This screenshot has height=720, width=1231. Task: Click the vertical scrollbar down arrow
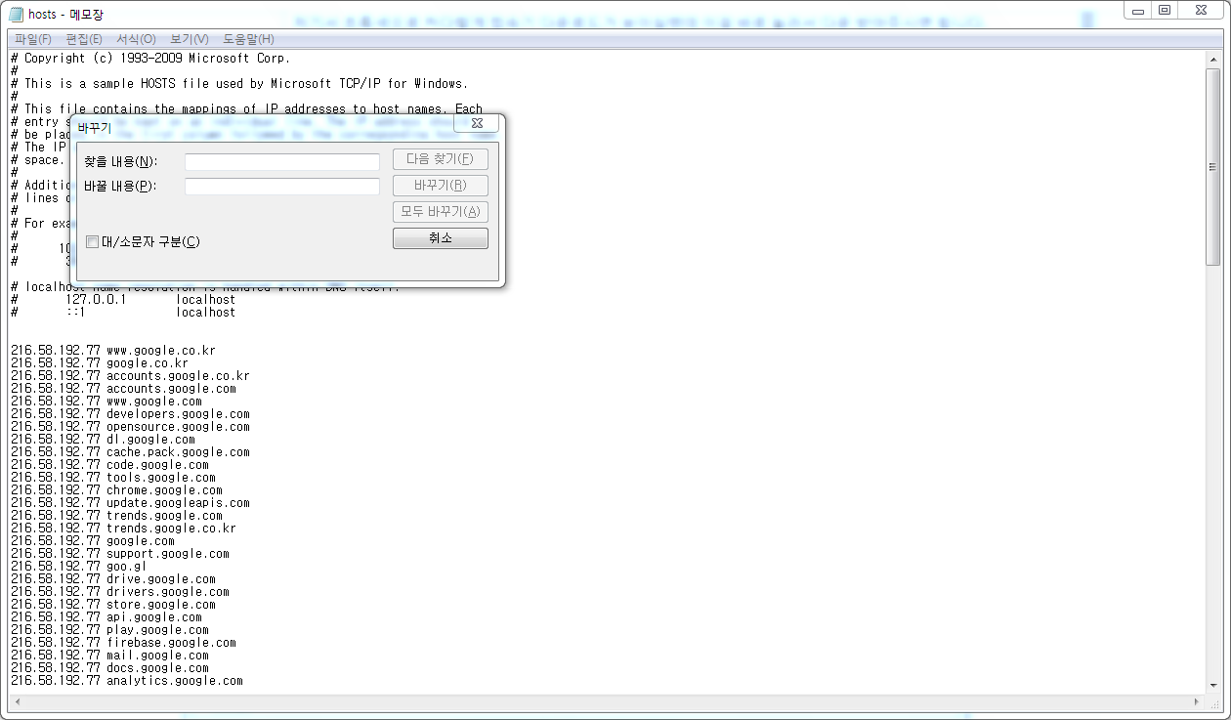click(x=1213, y=685)
